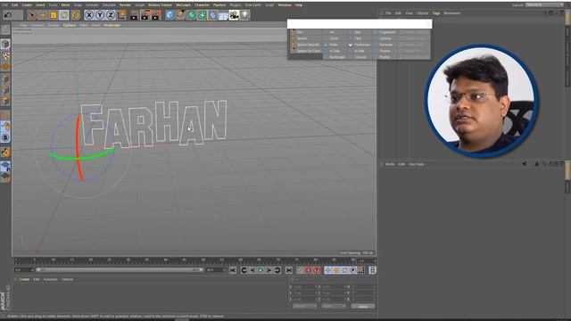Toggle the Z axis lock
This screenshot has width=571, height=321.
point(111,15)
